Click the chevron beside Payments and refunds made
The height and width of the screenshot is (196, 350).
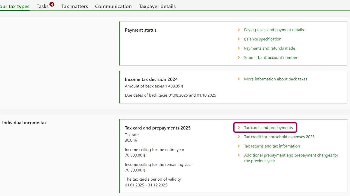[x=239, y=48]
